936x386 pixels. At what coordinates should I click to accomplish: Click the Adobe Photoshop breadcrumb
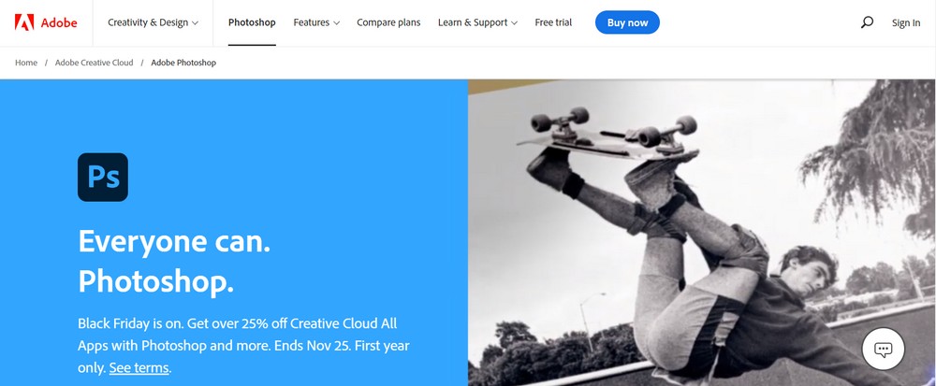tap(183, 63)
